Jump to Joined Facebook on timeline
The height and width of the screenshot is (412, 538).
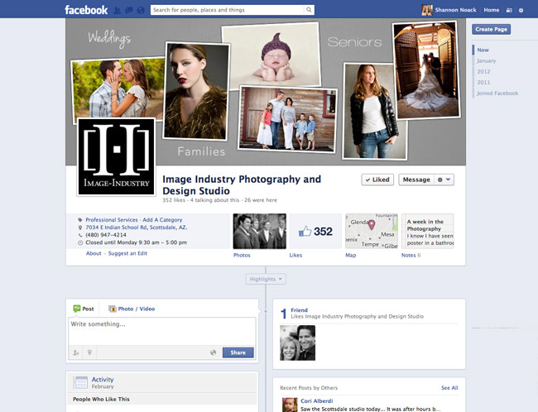click(x=497, y=93)
